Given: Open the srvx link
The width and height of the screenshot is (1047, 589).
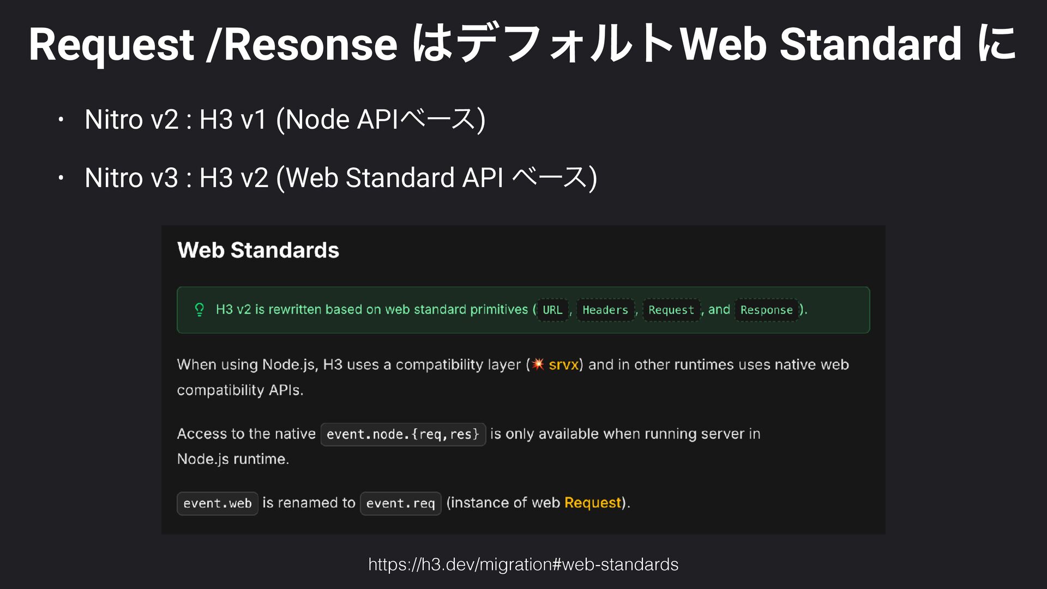Looking at the screenshot, I should coord(563,364).
